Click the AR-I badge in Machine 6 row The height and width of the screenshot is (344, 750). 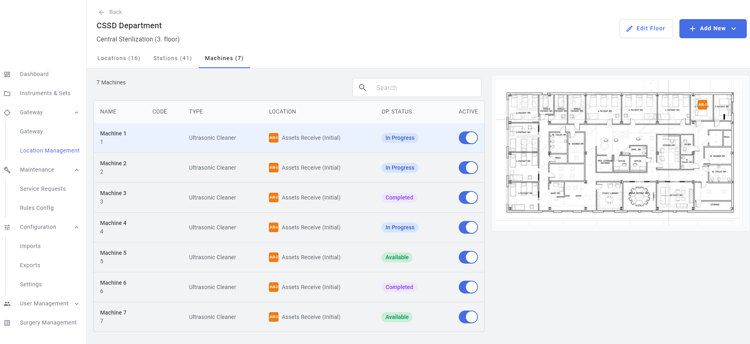[274, 287]
